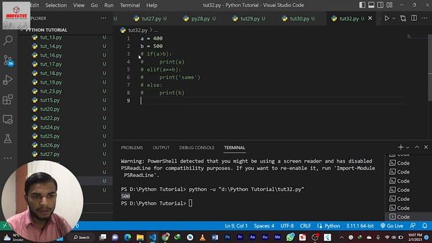The width and height of the screenshot is (432, 243).
Task: Open the Selection menu
Action: pos(56,5)
